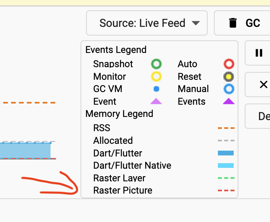The width and height of the screenshot is (270, 222).
Task: Pause the memory chart with pause icon
Action: 259,53
